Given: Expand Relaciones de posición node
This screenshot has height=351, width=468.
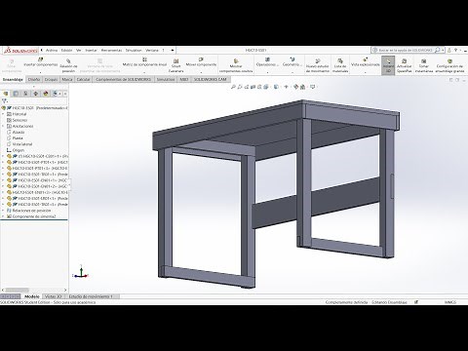Looking at the screenshot, I should [3, 211].
